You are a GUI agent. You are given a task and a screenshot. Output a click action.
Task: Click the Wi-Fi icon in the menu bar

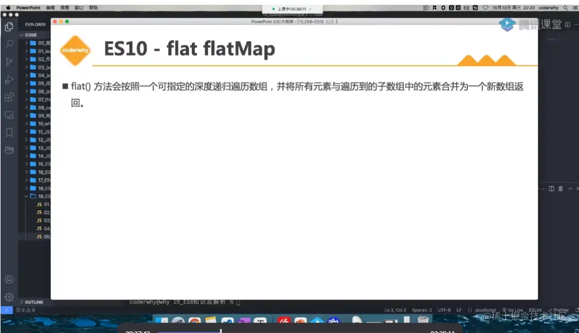(x=486, y=8)
